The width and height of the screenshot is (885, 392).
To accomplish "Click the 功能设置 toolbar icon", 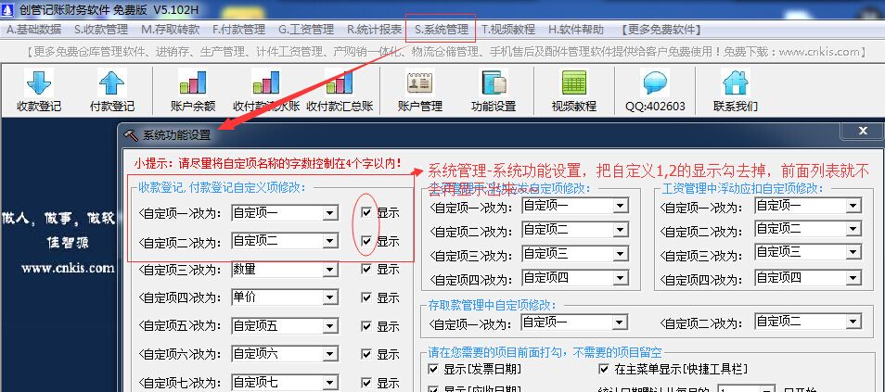I will pos(493,90).
